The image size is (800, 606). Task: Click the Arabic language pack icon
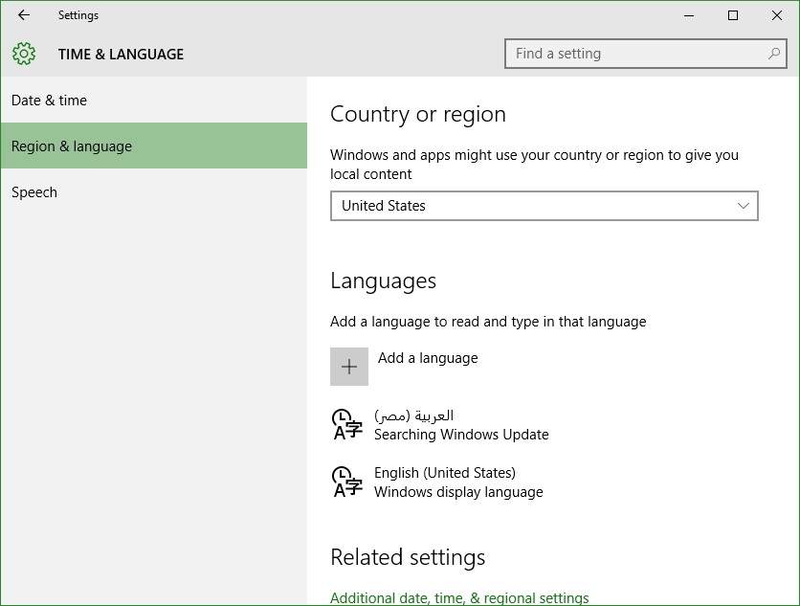[347, 424]
